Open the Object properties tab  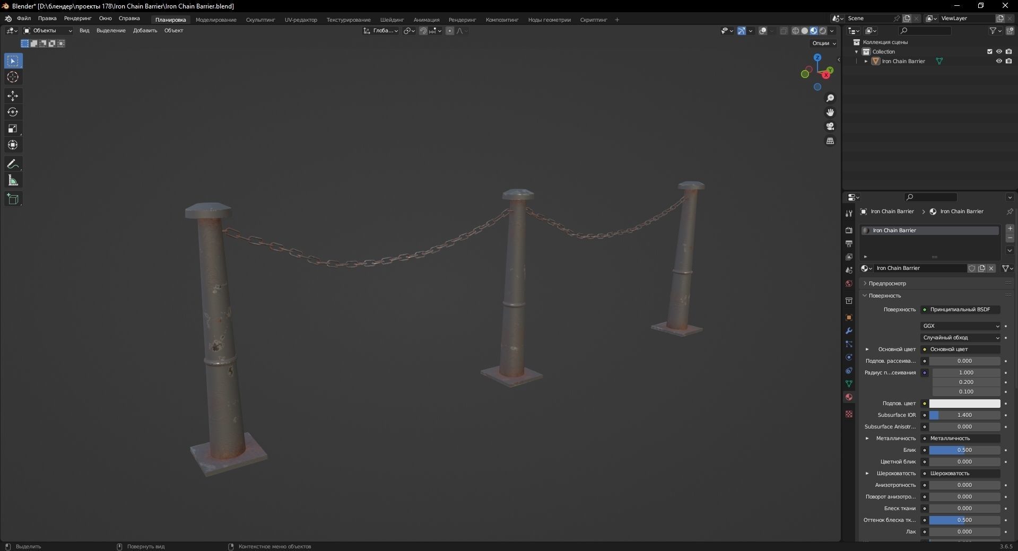[x=849, y=318]
